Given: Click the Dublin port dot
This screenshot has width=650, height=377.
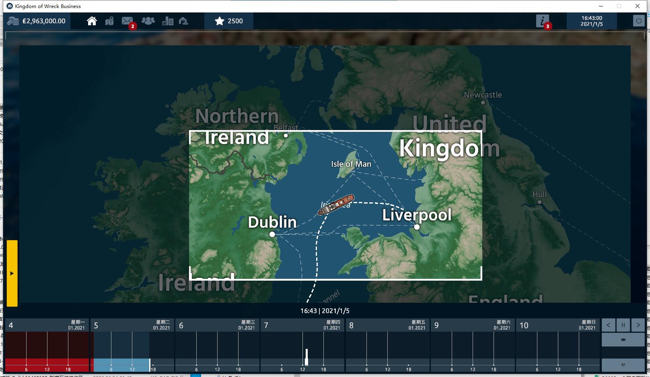Looking at the screenshot, I should (x=272, y=234).
